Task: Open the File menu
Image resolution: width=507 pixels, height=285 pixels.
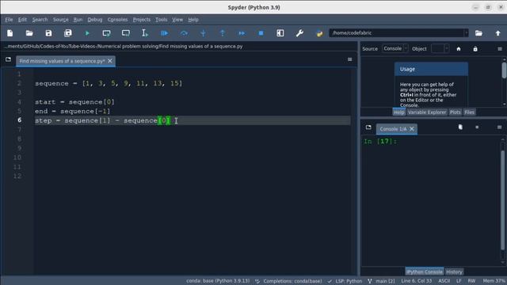Action: 9,20
